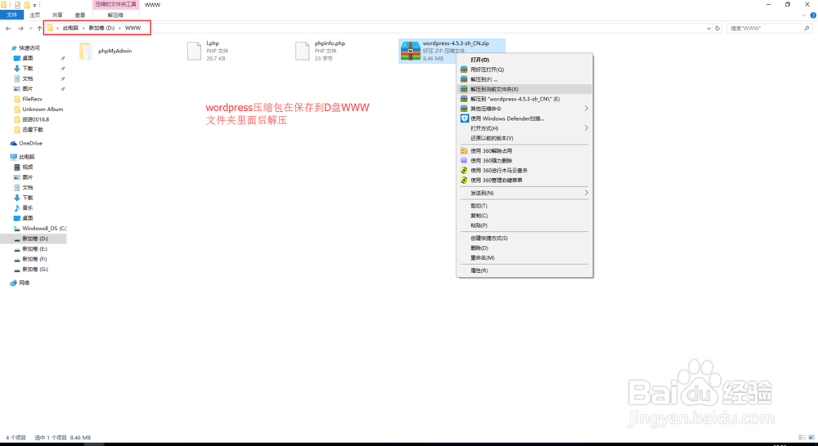Viewport: 818px width, 446px height.
Task: Collapse the ribbon with the chevron
Action: pos(803,15)
